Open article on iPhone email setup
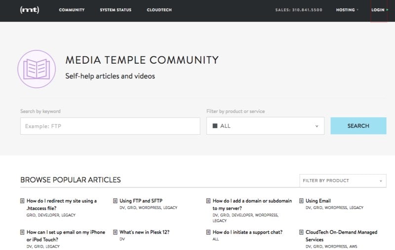The height and width of the screenshot is (250, 395). point(66,236)
